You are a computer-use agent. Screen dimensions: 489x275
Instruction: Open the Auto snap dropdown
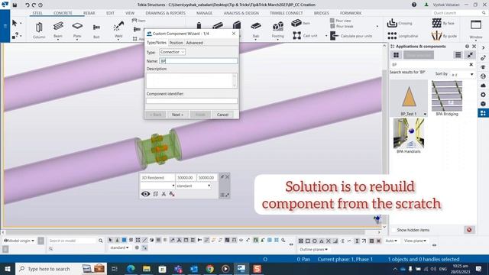pos(391,241)
